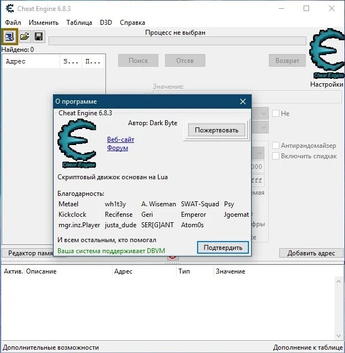345x353 pixels.
Task: Click the Актив. column header
Action: point(13,271)
